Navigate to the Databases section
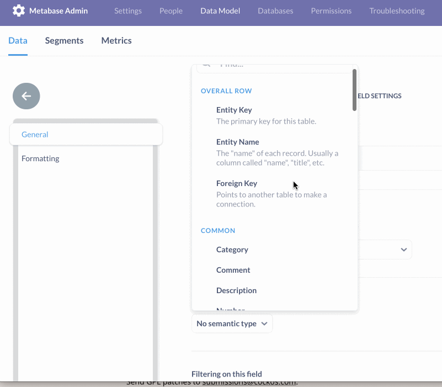The height and width of the screenshot is (387, 442). coord(275,10)
